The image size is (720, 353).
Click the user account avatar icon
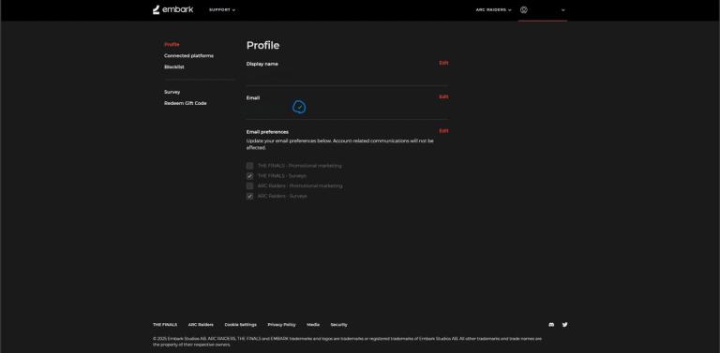tap(524, 10)
